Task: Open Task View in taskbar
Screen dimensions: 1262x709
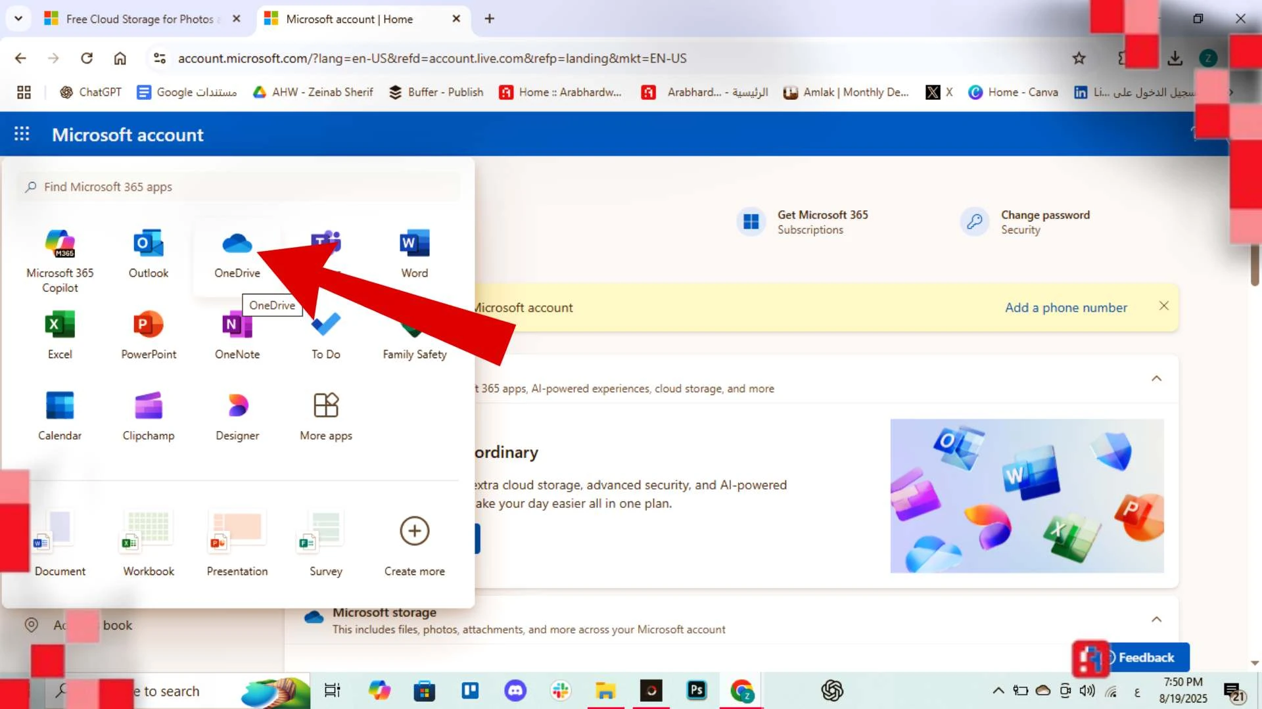Action: tap(333, 691)
